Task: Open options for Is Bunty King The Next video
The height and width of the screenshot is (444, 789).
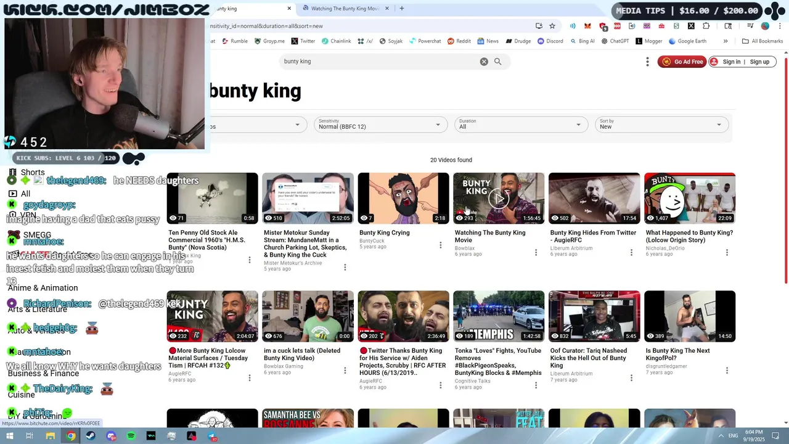Action: pyautogui.click(x=727, y=370)
